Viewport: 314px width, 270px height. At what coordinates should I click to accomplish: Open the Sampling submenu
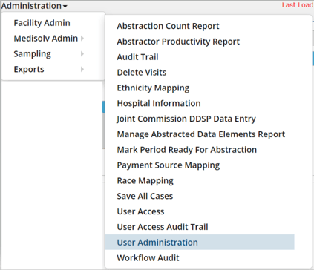click(x=32, y=54)
